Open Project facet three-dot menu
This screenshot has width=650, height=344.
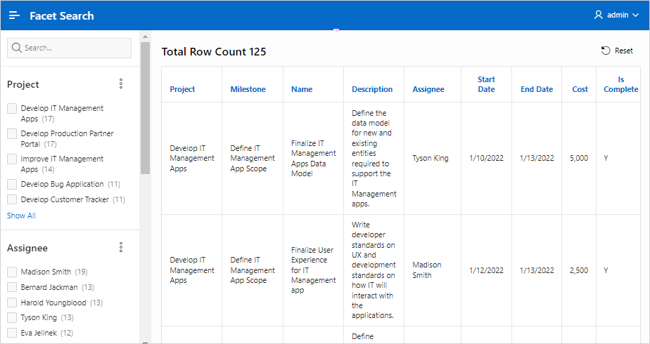click(x=121, y=84)
